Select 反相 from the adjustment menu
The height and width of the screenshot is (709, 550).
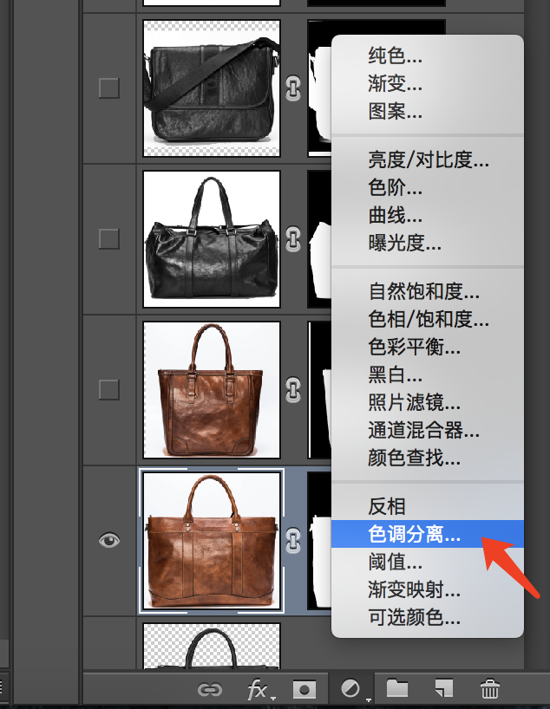[387, 507]
